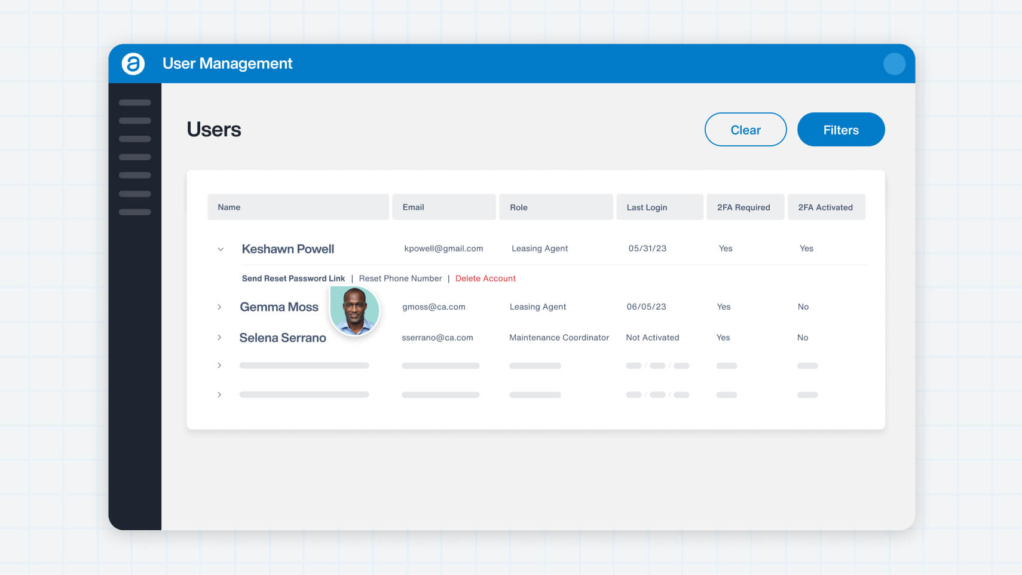Click Reset Phone Number for Keshawn
The width and height of the screenshot is (1022, 575).
pyautogui.click(x=400, y=278)
